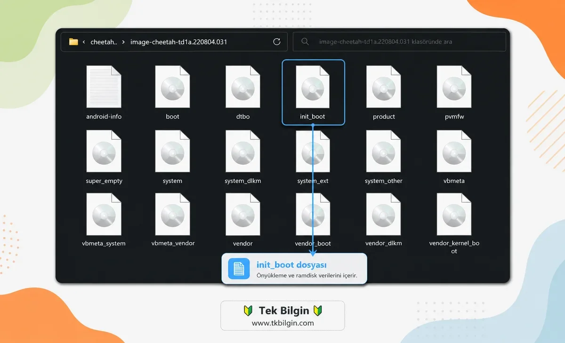Click the product file name label
This screenshot has width=565, height=343.
384,117
